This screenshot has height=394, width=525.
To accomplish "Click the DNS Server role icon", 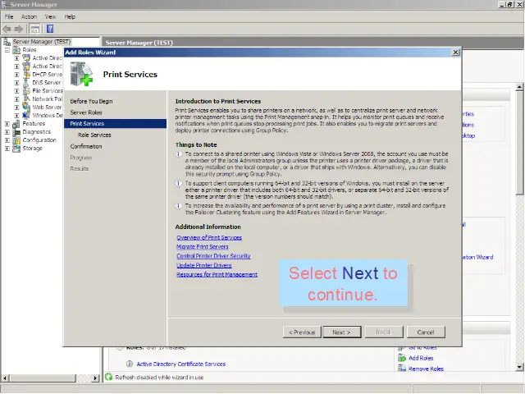I will coord(26,82).
